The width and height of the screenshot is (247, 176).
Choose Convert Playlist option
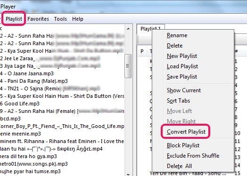point(186,132)
